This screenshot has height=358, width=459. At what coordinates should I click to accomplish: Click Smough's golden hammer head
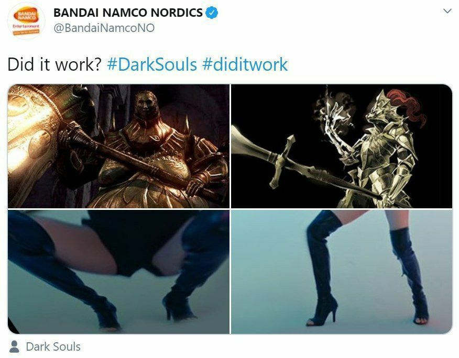point(32,138)
